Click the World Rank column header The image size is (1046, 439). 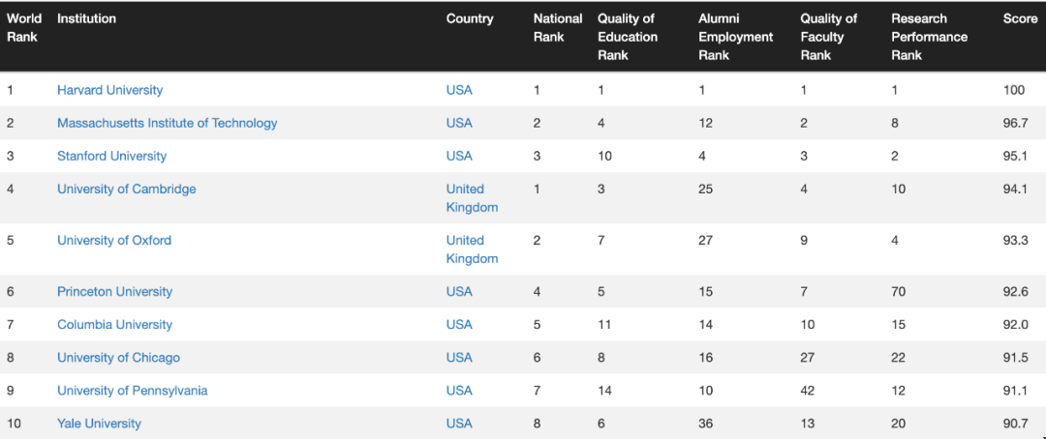point(24,28)
